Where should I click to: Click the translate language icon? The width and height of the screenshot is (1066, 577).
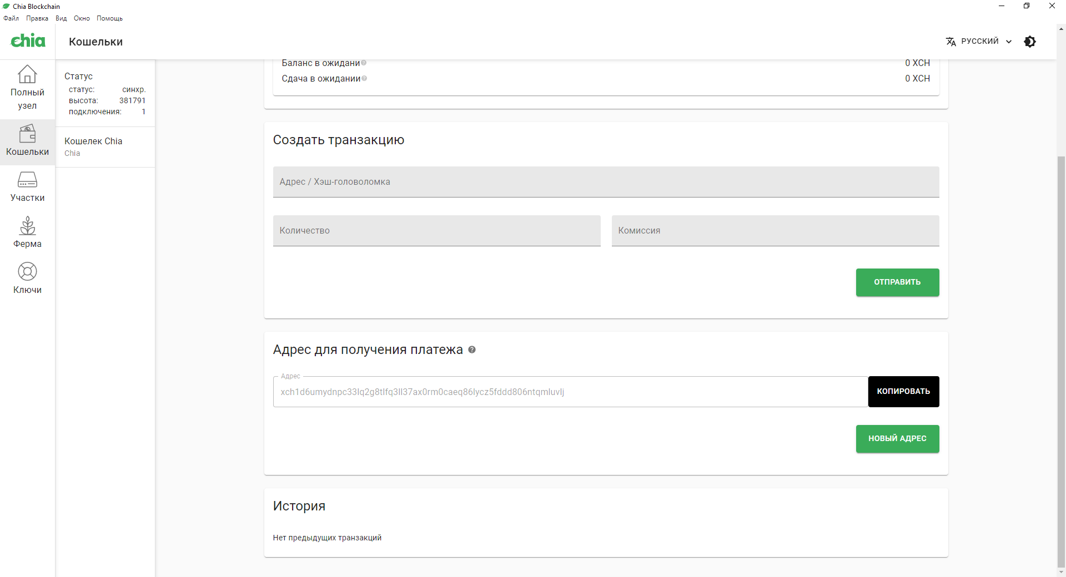tap(951, 42)
